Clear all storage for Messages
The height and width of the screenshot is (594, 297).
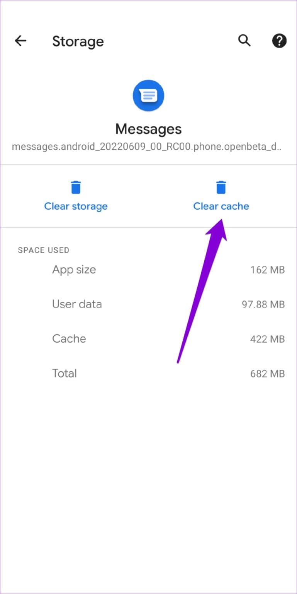pos(76,206)
